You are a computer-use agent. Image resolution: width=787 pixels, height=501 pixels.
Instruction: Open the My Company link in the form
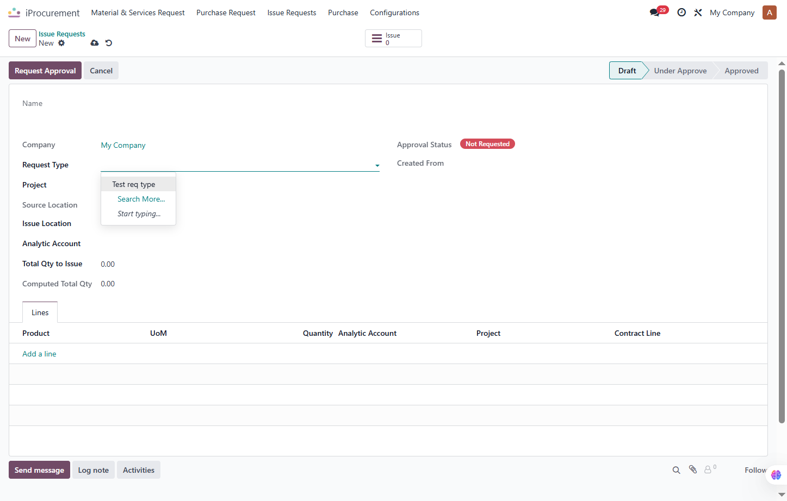pos(123,145)
